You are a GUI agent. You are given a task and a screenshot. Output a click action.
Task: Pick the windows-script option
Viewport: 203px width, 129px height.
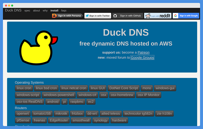pyautogui.click(x=28, y=95)
